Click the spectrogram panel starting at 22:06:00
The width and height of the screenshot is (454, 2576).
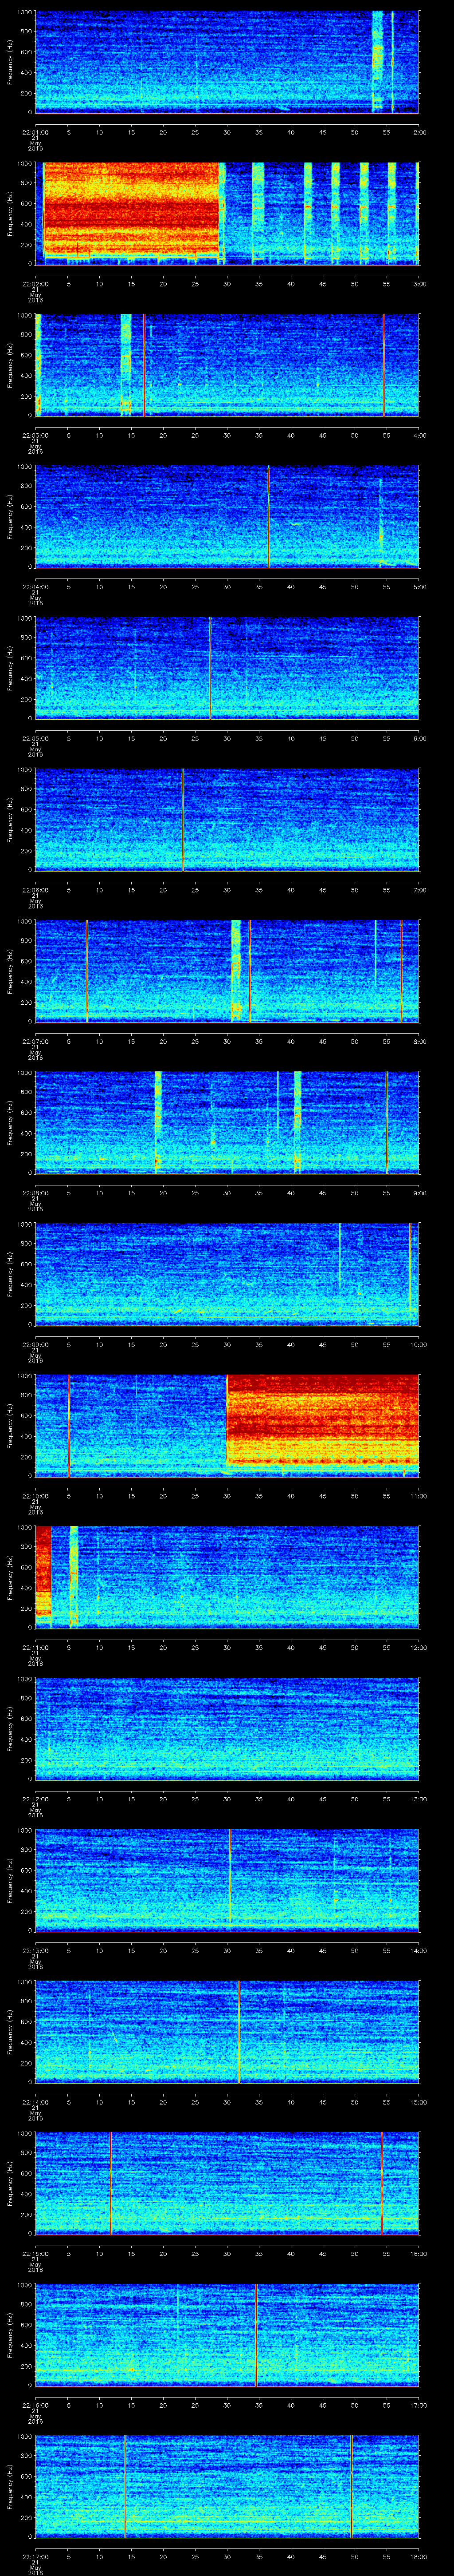pos(227,819)
